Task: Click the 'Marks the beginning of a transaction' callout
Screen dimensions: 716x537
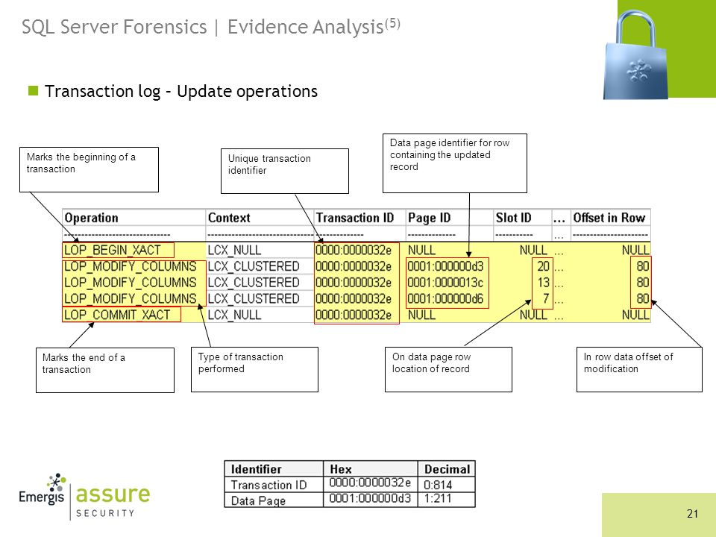Action: 89,169
